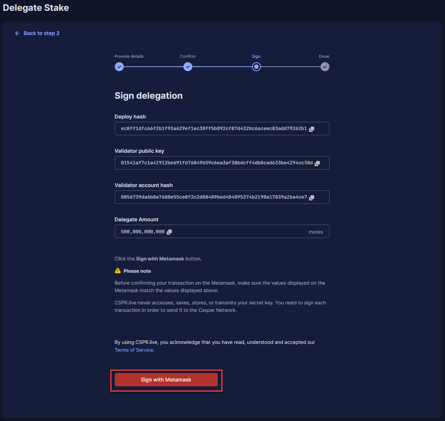Click the 500,000,000,000 amount value
The width and height of the screenshot is (445, 421).
[x=142, y=232]
